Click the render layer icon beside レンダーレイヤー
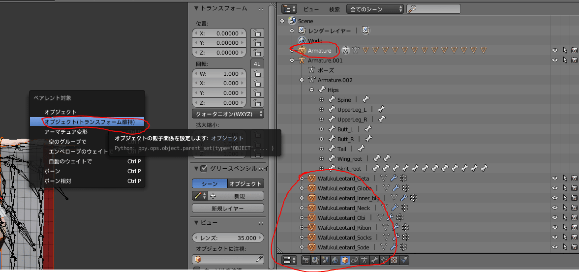 pyautogui.click(x=366, y=30)
